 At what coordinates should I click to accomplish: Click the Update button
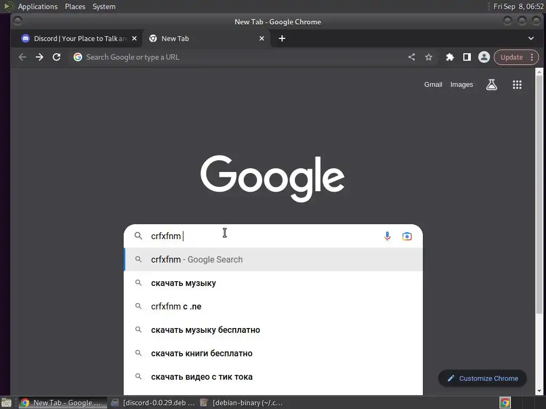511,58
